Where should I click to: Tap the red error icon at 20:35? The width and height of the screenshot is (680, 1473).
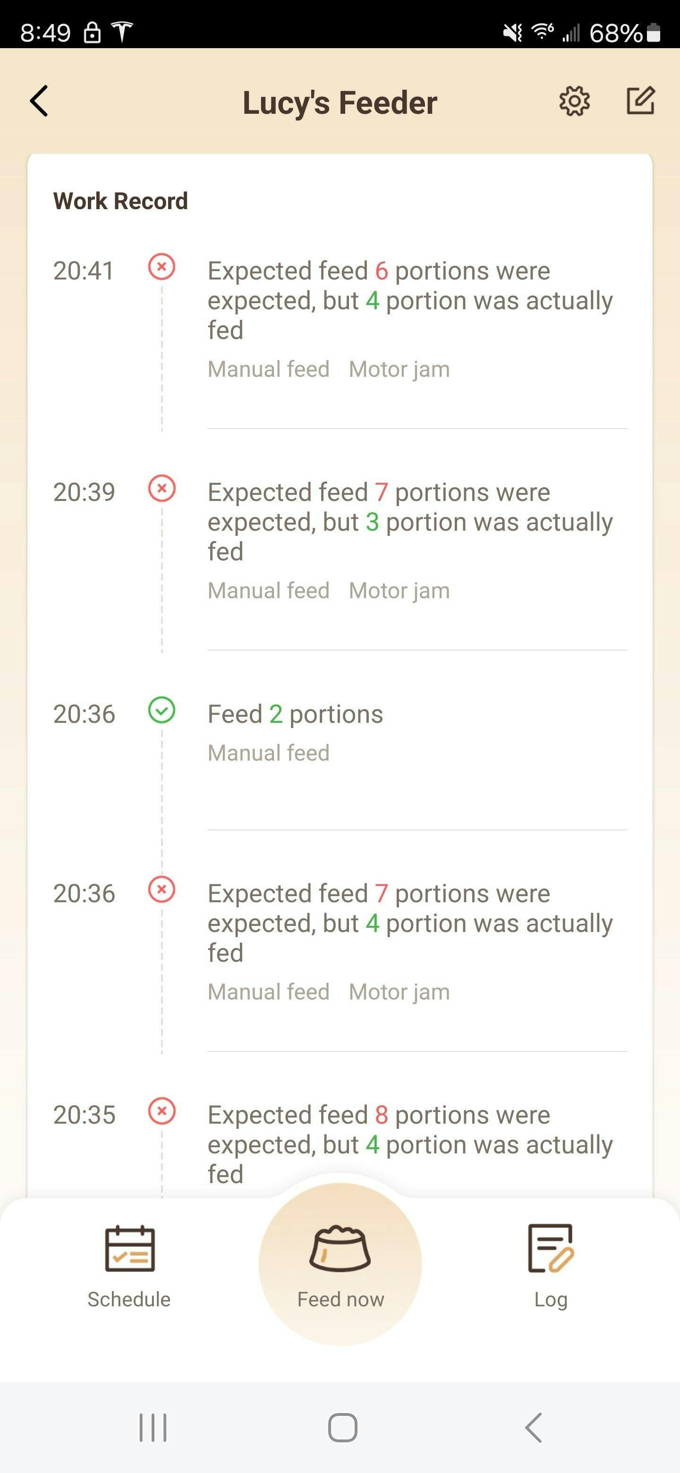pos(162,1111)
